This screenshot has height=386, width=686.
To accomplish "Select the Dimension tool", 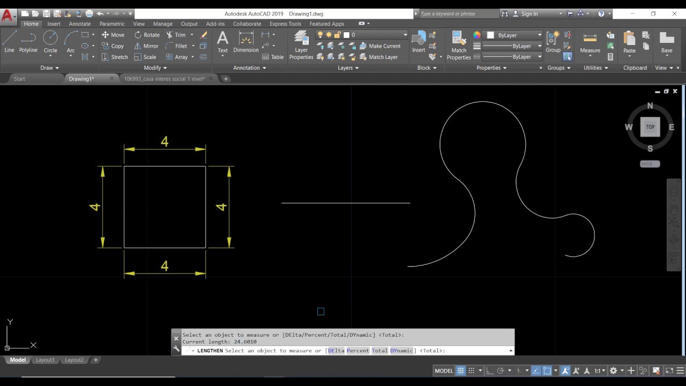I will coord(246,42).
